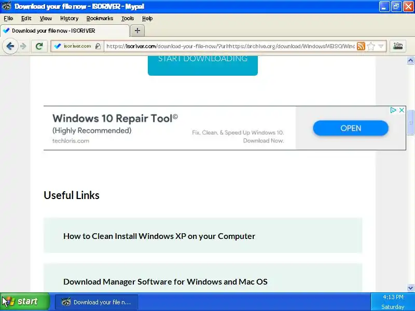The image size is (415, 311).
Task: Open the Windows Start menu
Action: point(24,302)
